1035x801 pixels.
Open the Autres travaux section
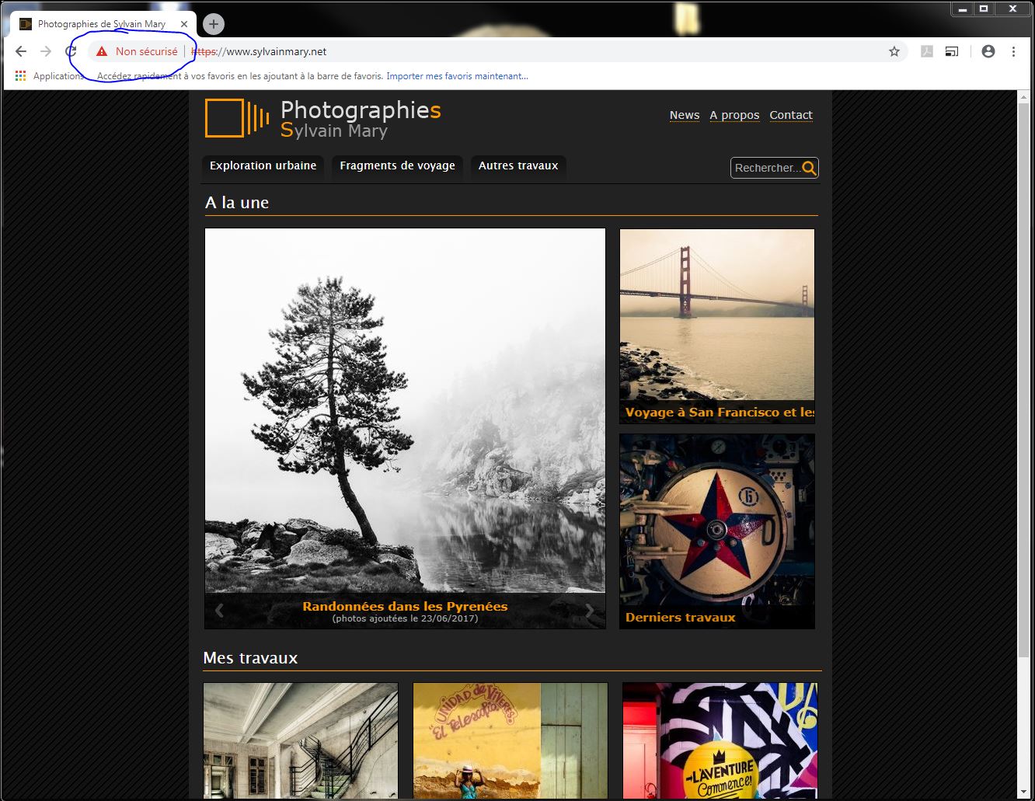click(x=518, y=165)
